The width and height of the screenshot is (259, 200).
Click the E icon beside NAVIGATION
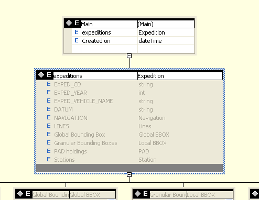click(49, 118)
